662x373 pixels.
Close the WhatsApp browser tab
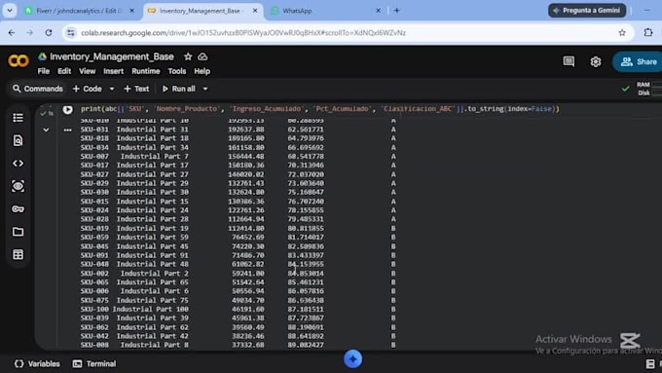[379, 11]
